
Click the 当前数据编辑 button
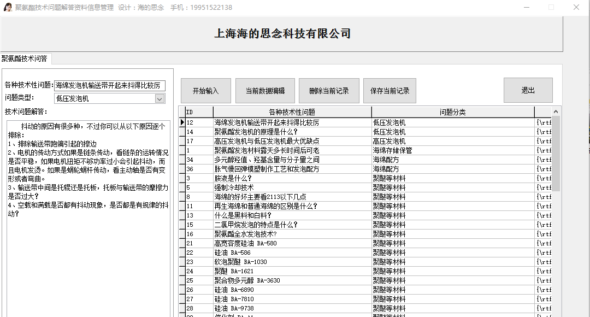coord(265,91)
